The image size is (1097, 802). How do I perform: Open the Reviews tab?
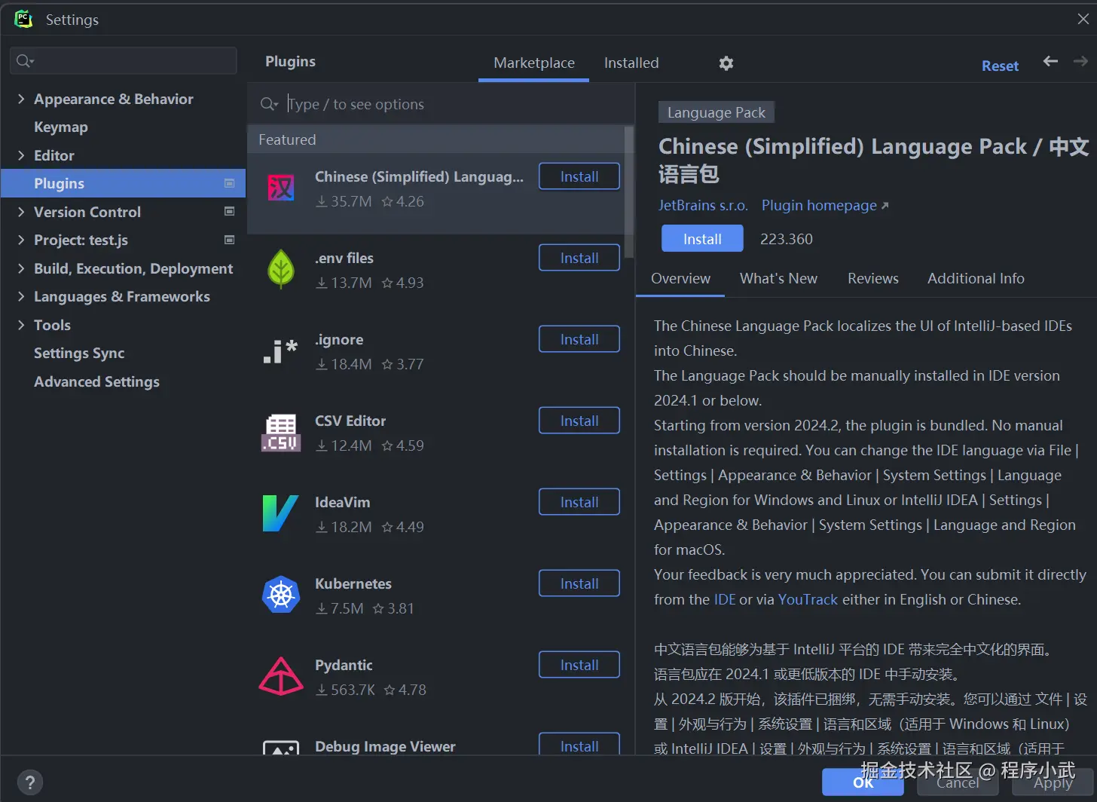tap(872, 278)
